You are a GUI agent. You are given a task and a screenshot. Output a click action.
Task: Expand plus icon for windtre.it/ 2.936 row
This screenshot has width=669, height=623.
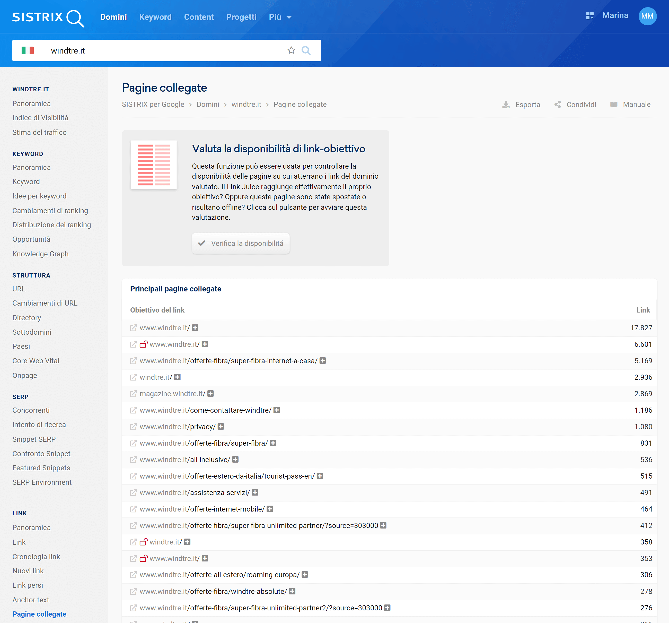coord(177,377)
